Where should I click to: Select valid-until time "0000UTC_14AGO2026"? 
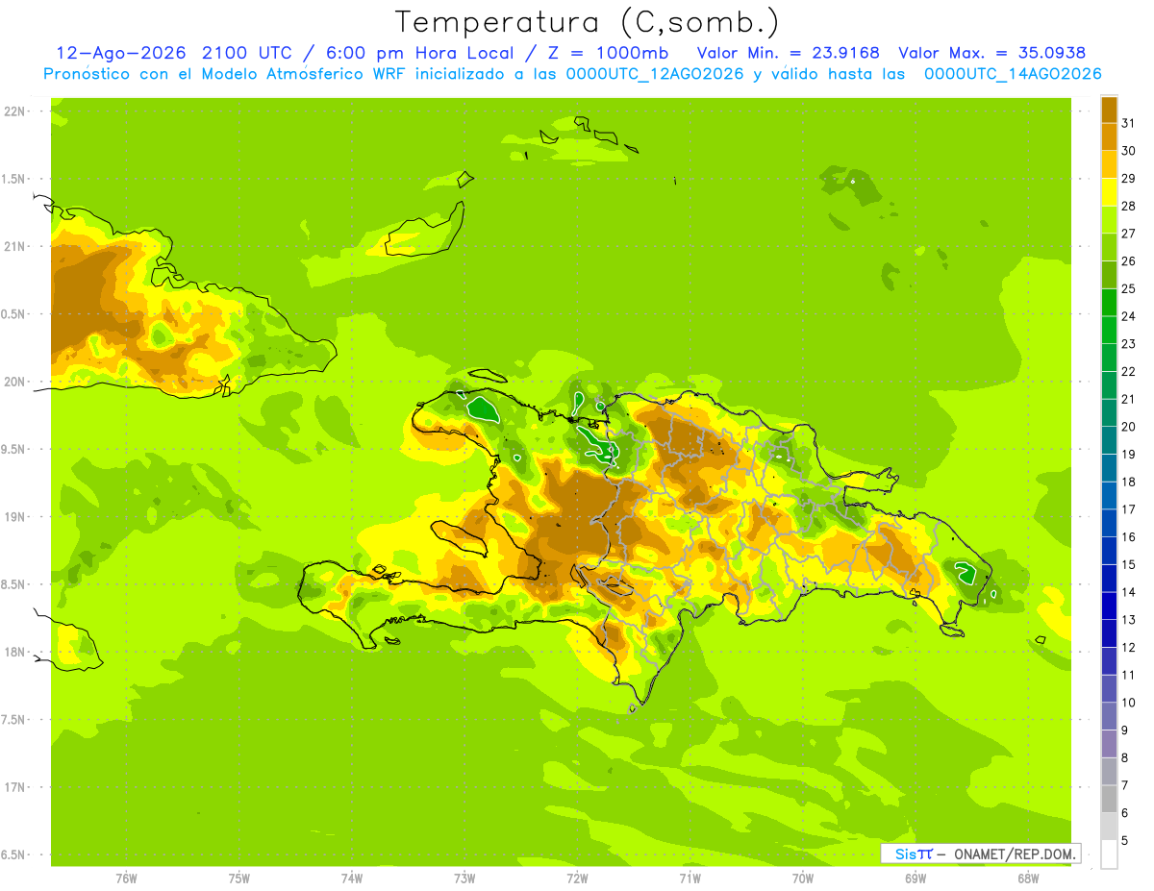point(1012,74)
